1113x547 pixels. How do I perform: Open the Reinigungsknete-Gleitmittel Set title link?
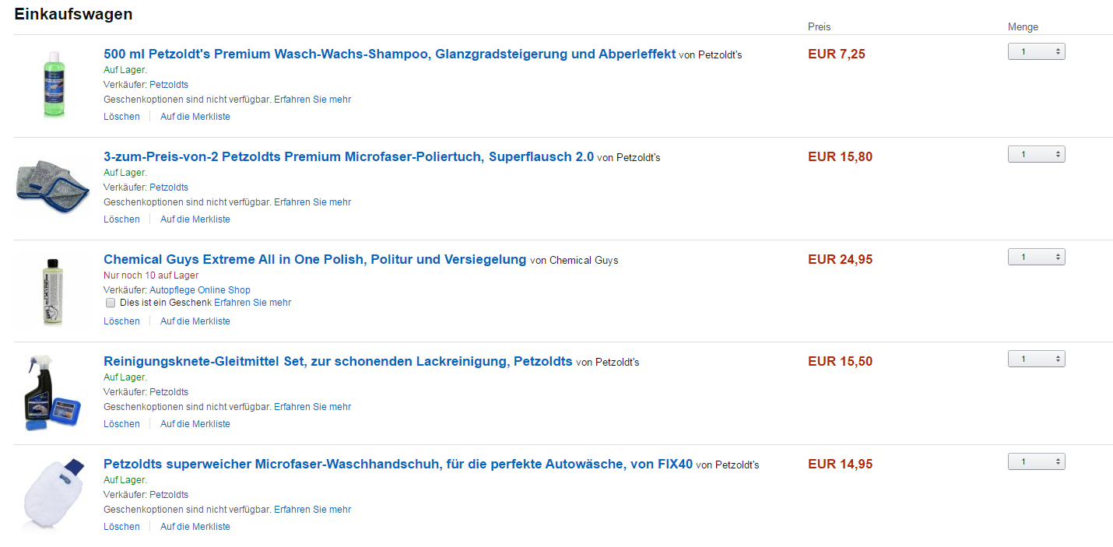point(338,362)
